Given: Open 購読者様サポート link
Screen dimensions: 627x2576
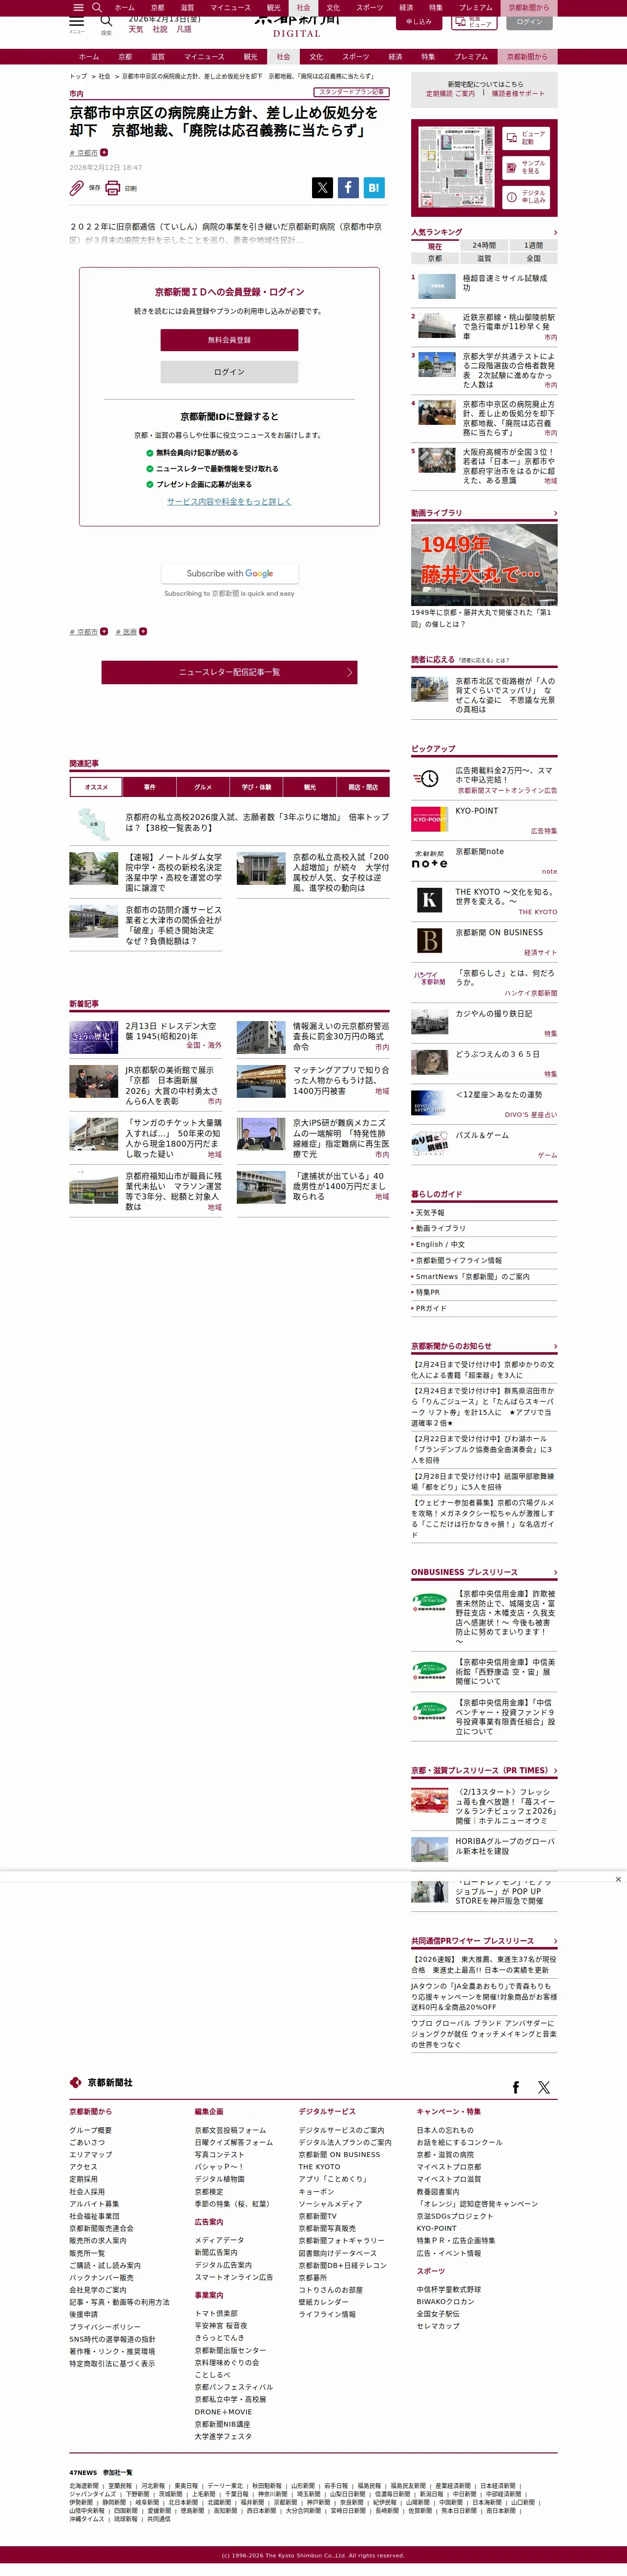Looking at the screenshot, I should [518, 94].
